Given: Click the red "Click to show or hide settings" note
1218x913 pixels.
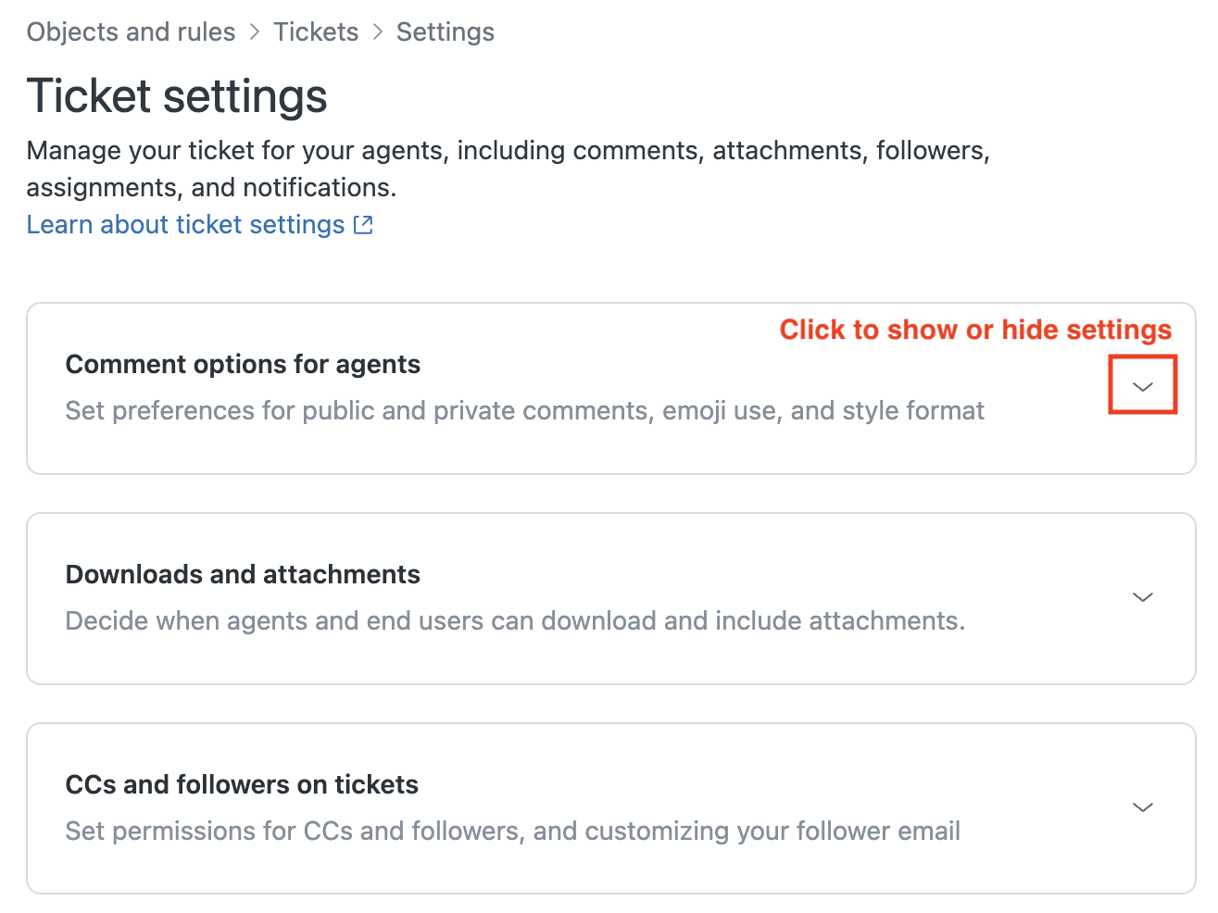Looking at the screenshot, I should (975, 330).
